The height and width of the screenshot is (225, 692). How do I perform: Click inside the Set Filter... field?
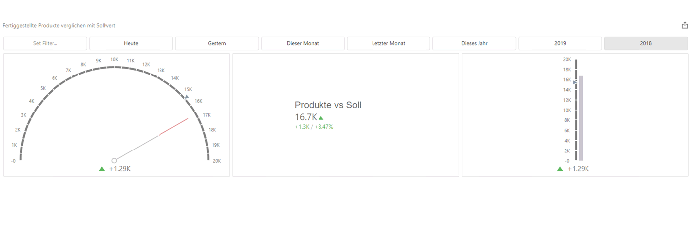pyautogui.click(x=46, y=43)
